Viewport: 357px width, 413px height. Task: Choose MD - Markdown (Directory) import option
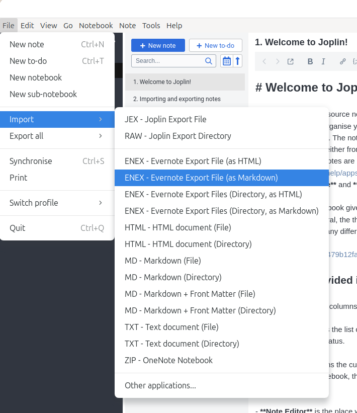pyautogui.click(x=173, y=277)
